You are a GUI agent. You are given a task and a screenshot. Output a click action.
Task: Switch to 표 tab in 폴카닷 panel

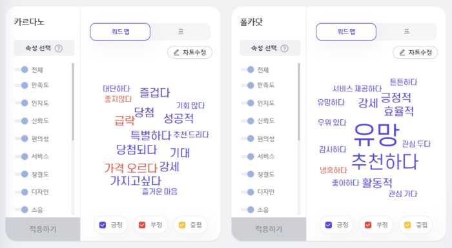point(406,32)
